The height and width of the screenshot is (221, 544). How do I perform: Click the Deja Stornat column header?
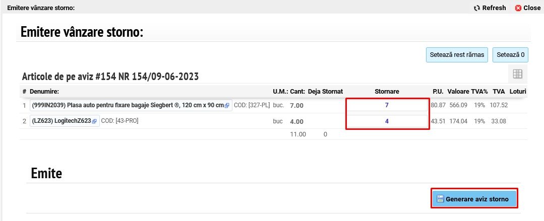click(325, 92)
